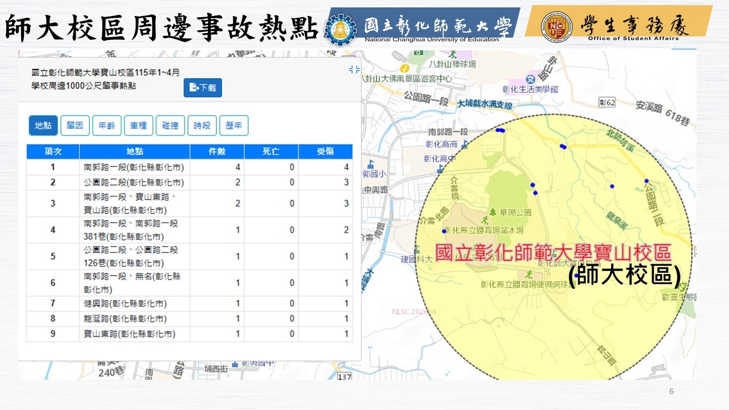
Task: Open the 碰撞 tab
Action: (170, 126)
